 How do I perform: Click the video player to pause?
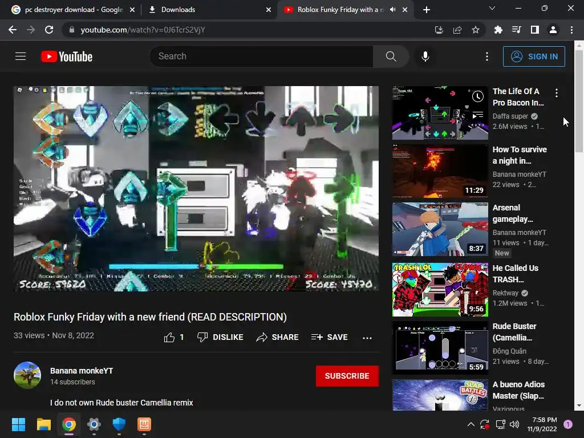click(196, 189)
